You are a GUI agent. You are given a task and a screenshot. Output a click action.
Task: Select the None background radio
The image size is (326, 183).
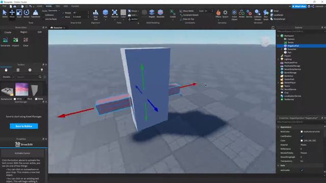[36, 99]
